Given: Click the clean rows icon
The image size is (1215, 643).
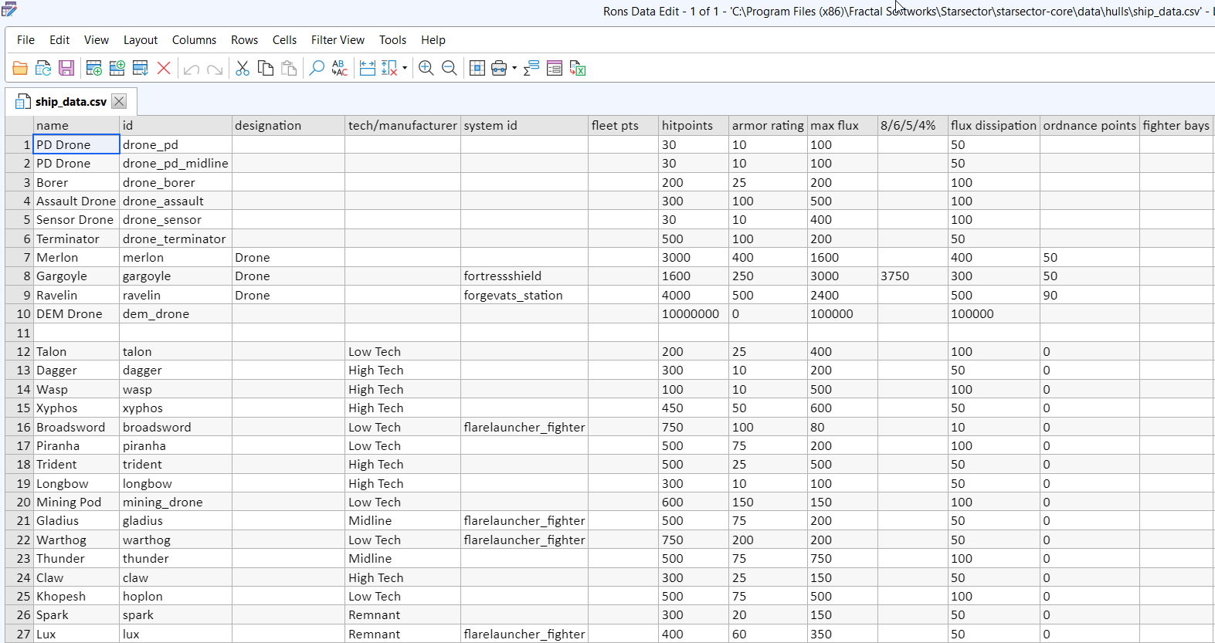Looking at the screenshot, I should (x=389, y=69).
